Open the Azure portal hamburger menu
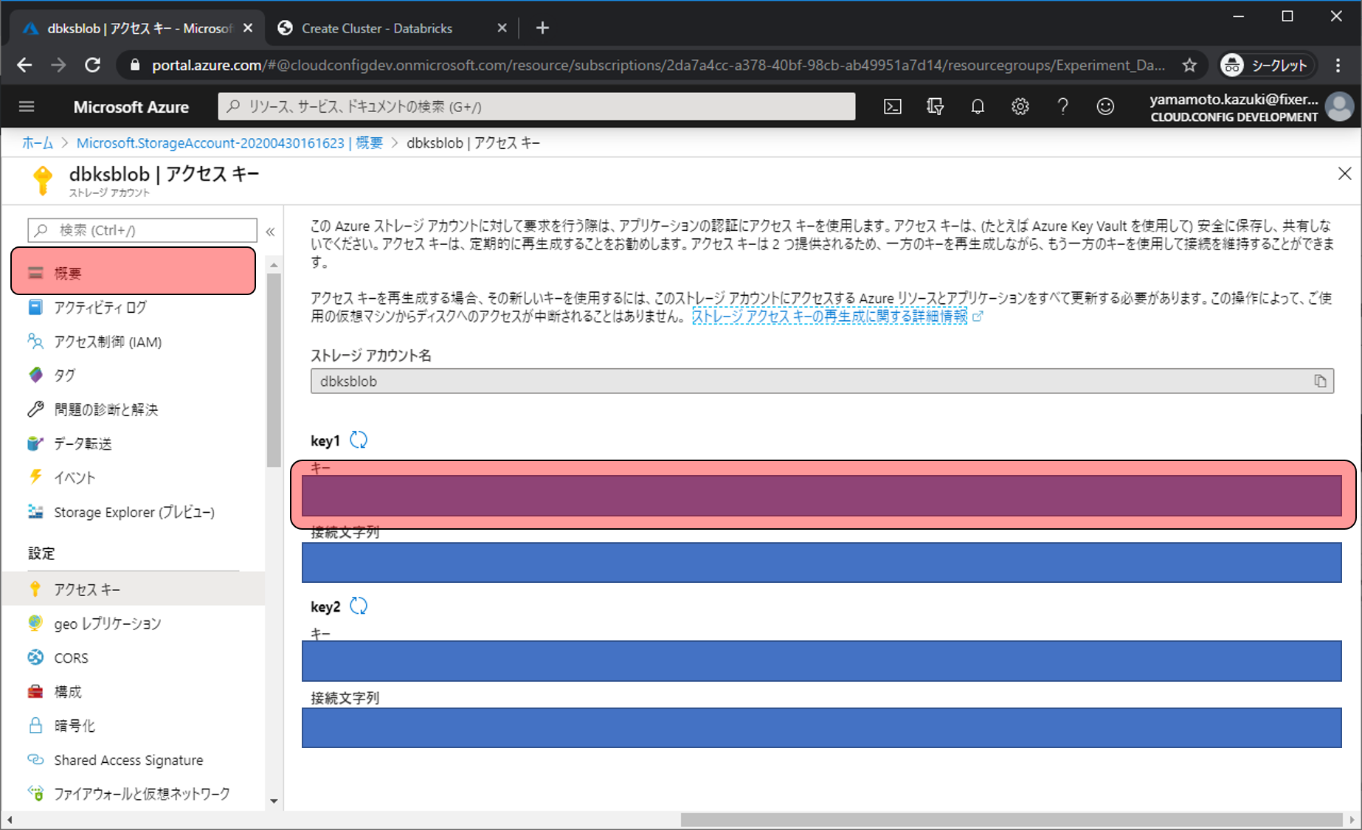The image size is (1362, 830). click(x=27, y=107)
